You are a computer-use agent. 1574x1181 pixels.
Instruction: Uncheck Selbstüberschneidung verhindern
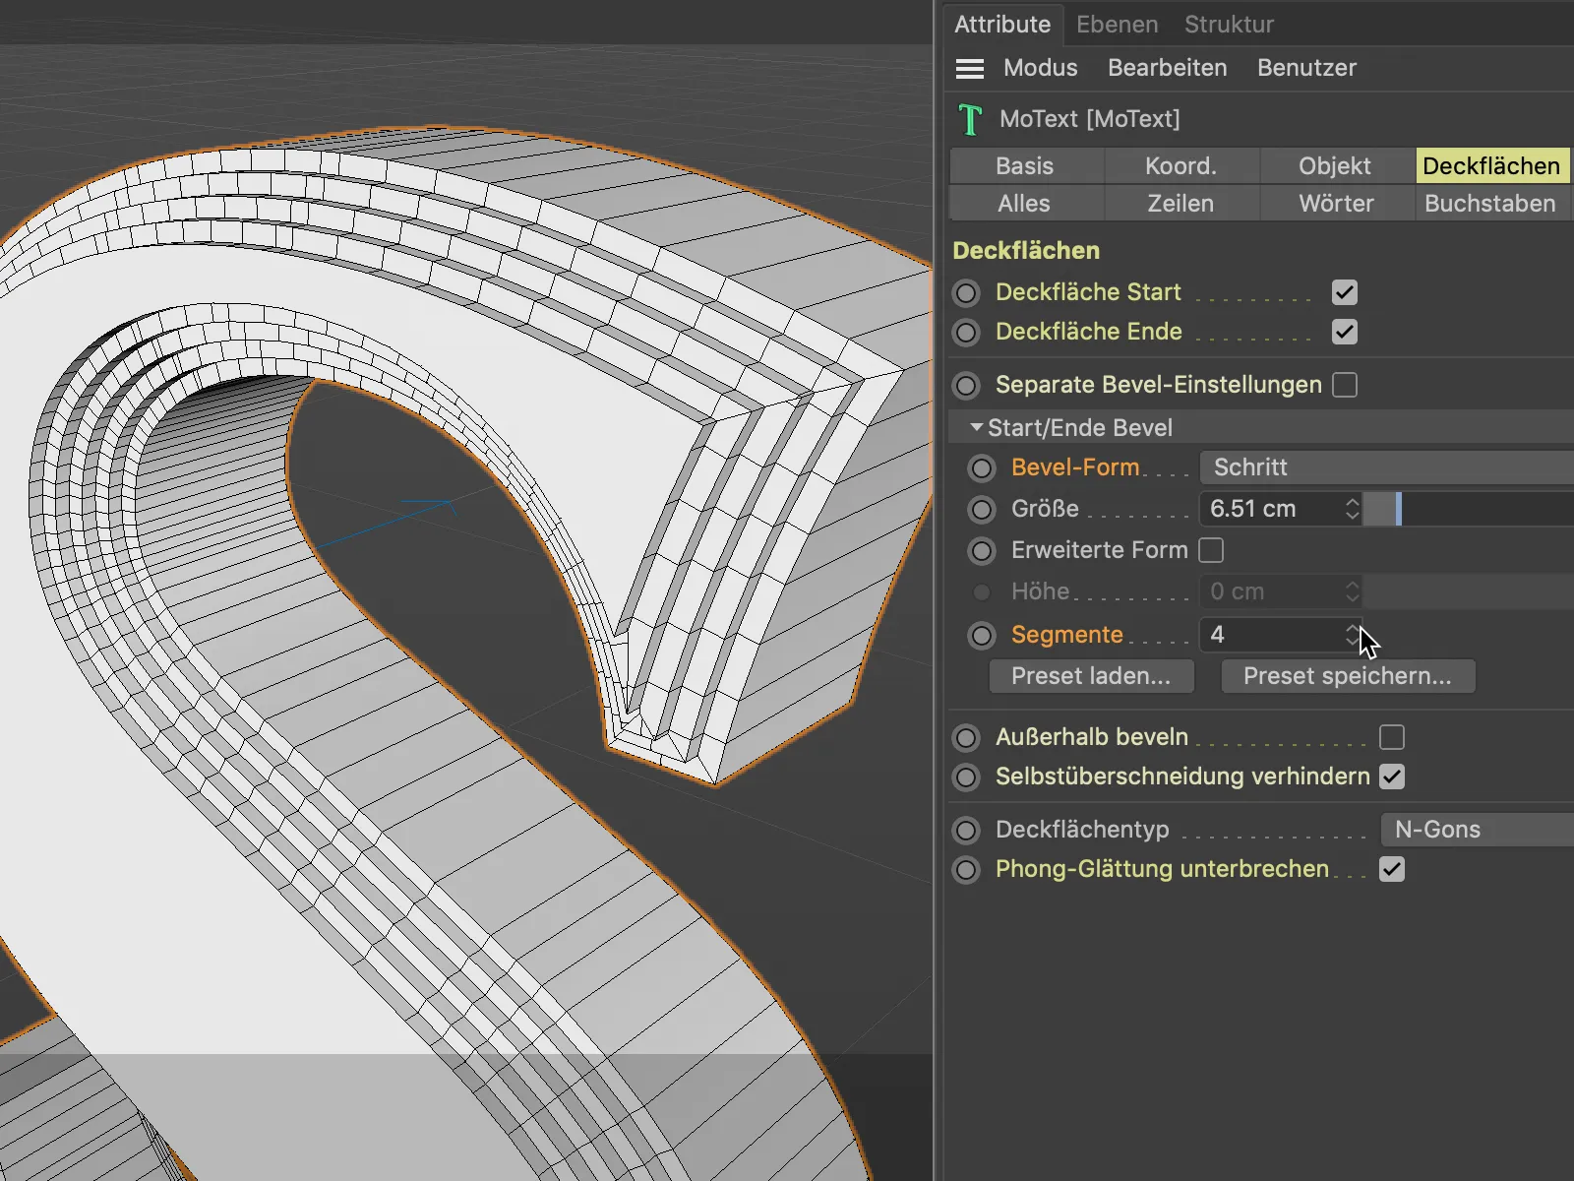click(x=1391, y=777)
